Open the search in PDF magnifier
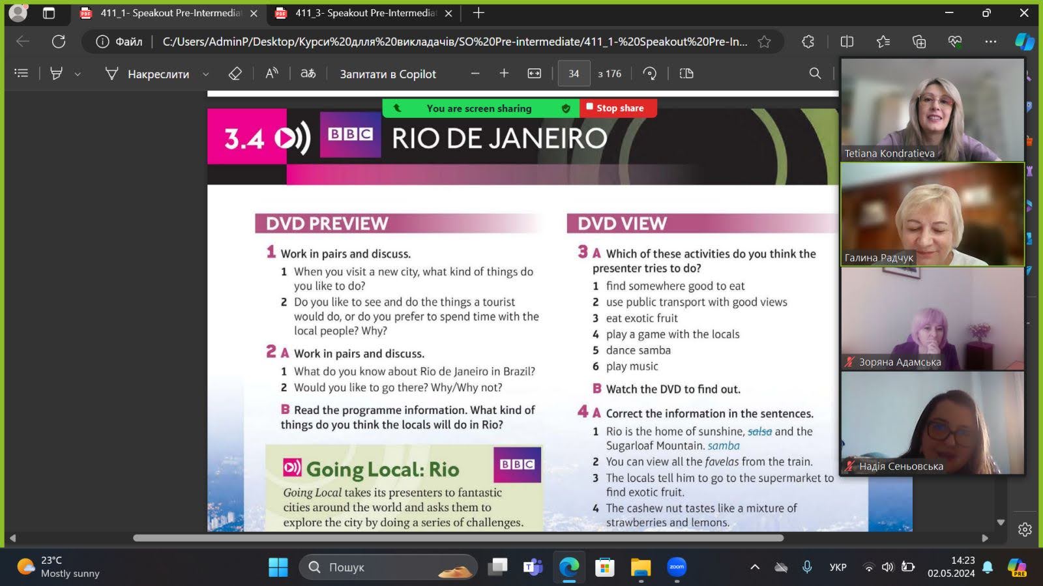Image resolution: width=1043 pixels, height=586 pixels. [815, 74]
